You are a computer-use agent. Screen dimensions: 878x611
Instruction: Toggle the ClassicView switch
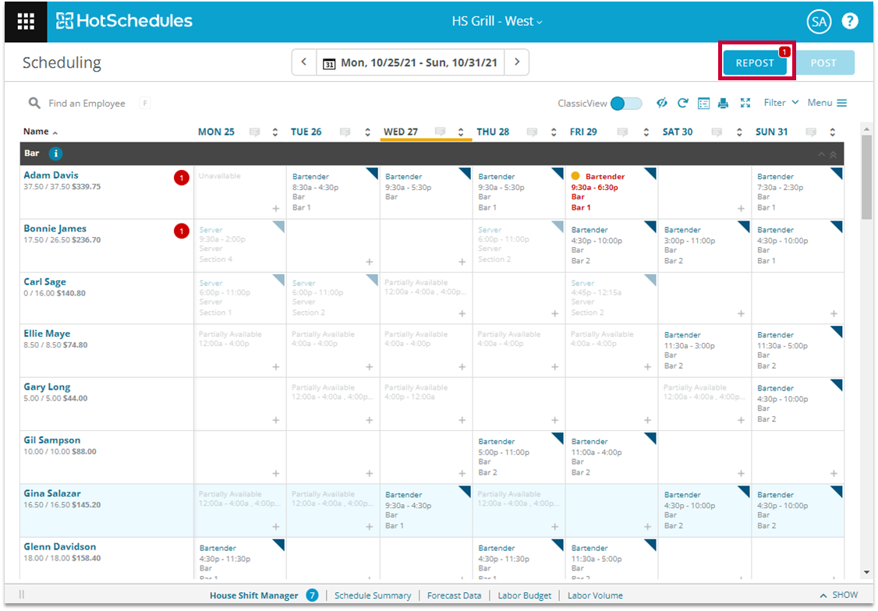click(x=626, y=103)
